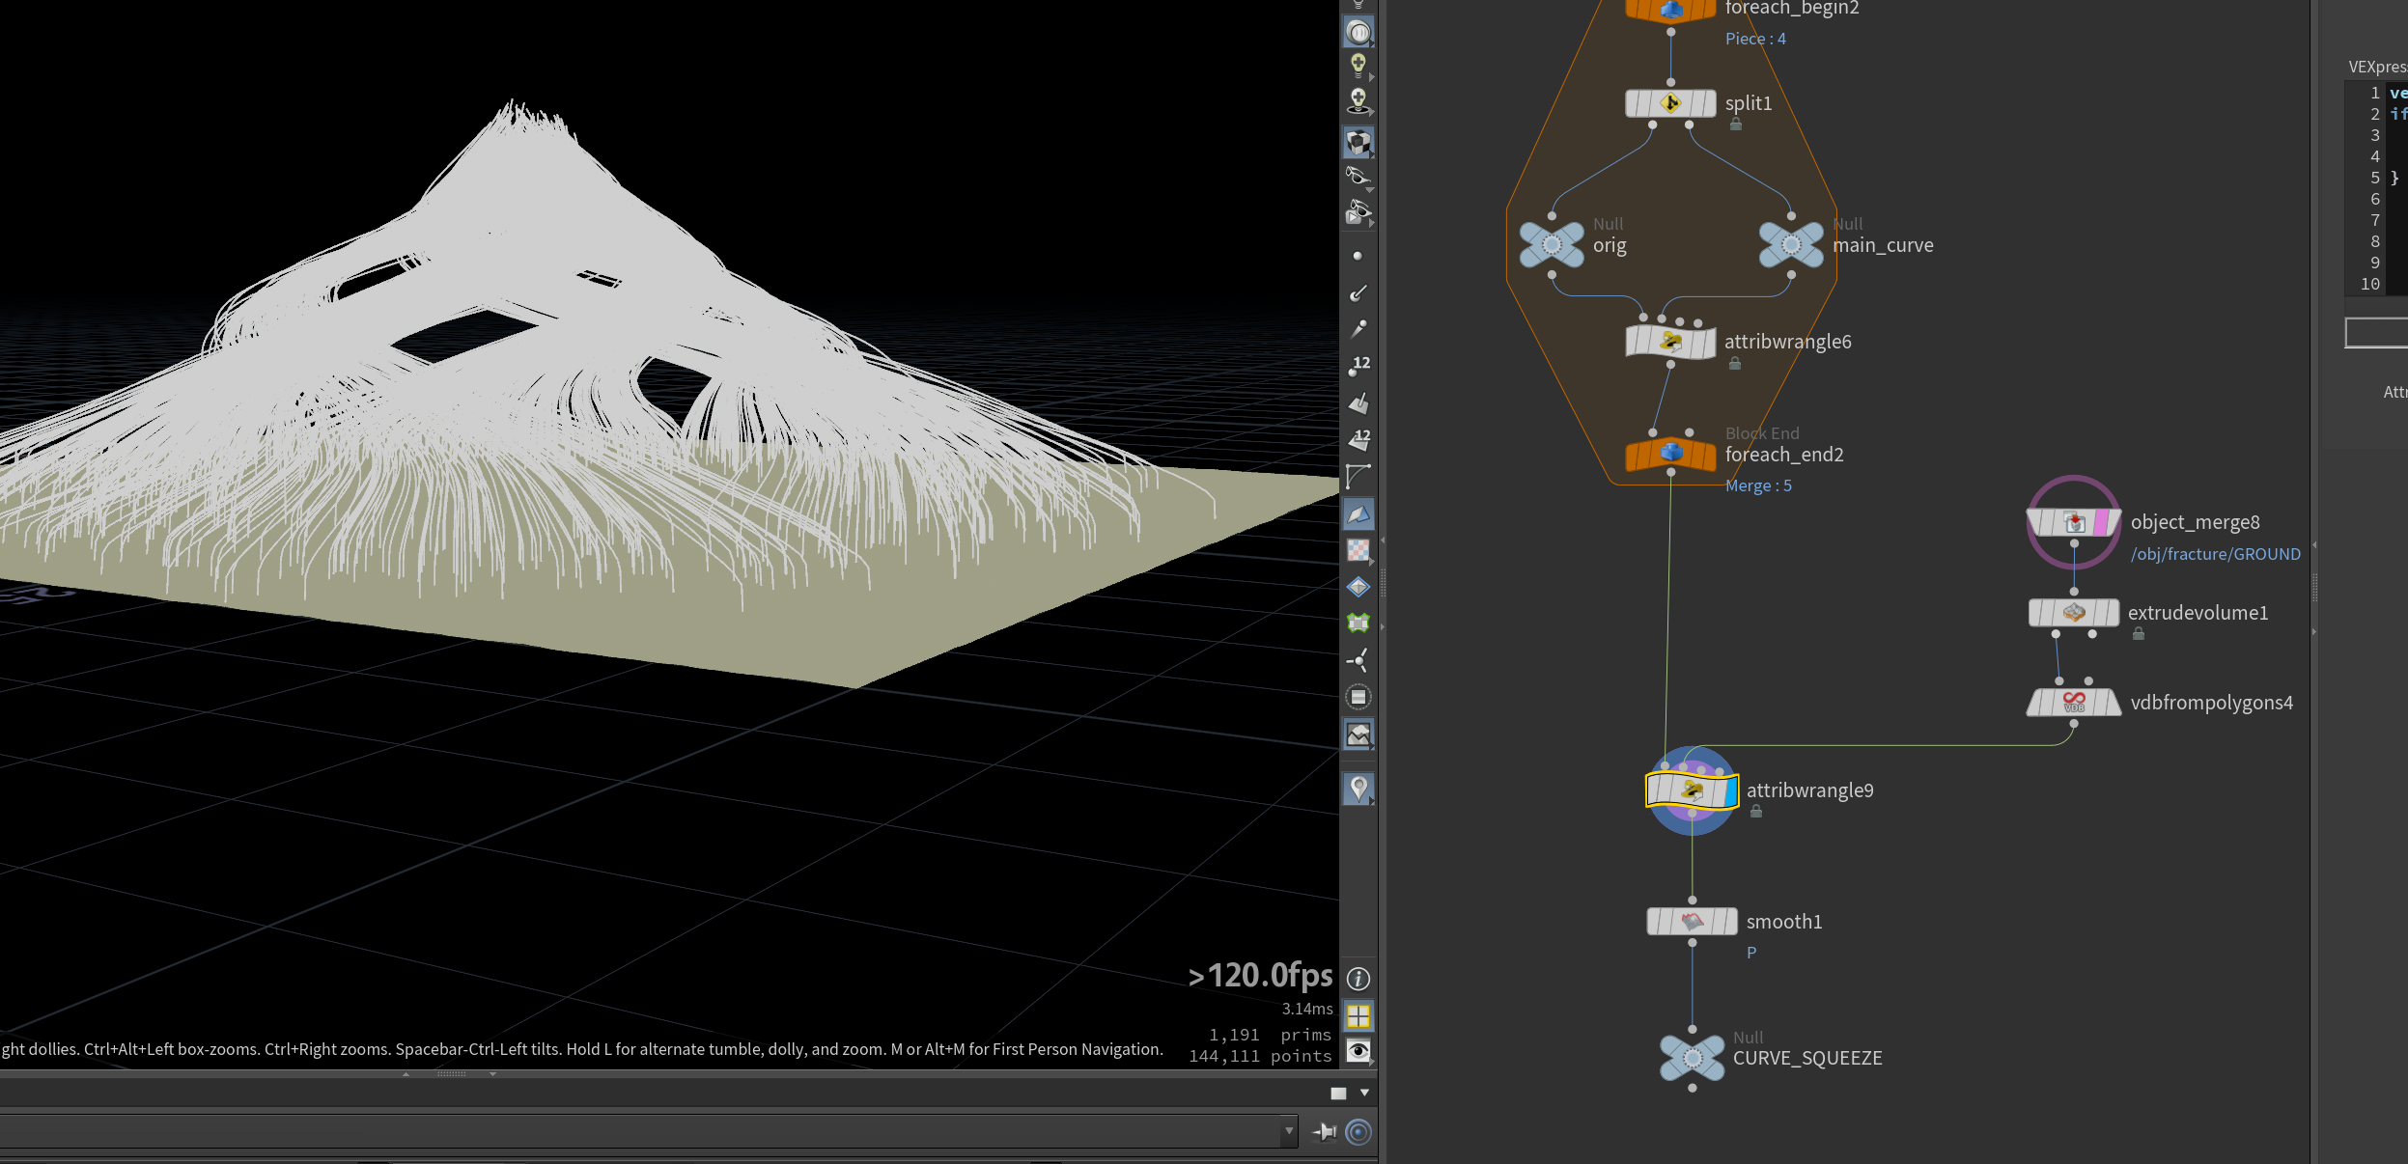Viewport: 2408px width, 1164px height.
Task: Select the vdbfrompolygons4 node
Action: click(x=2073, y=703)
